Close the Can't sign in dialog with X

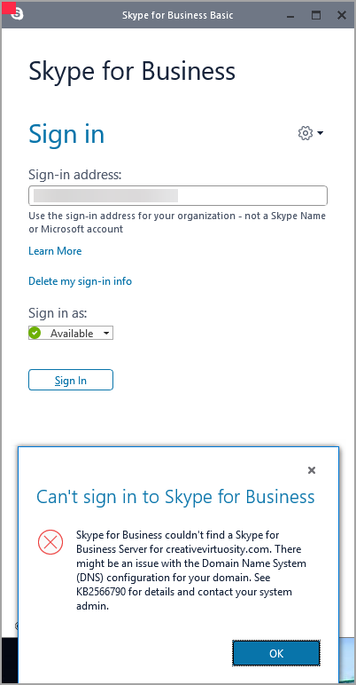pos(312,470)
